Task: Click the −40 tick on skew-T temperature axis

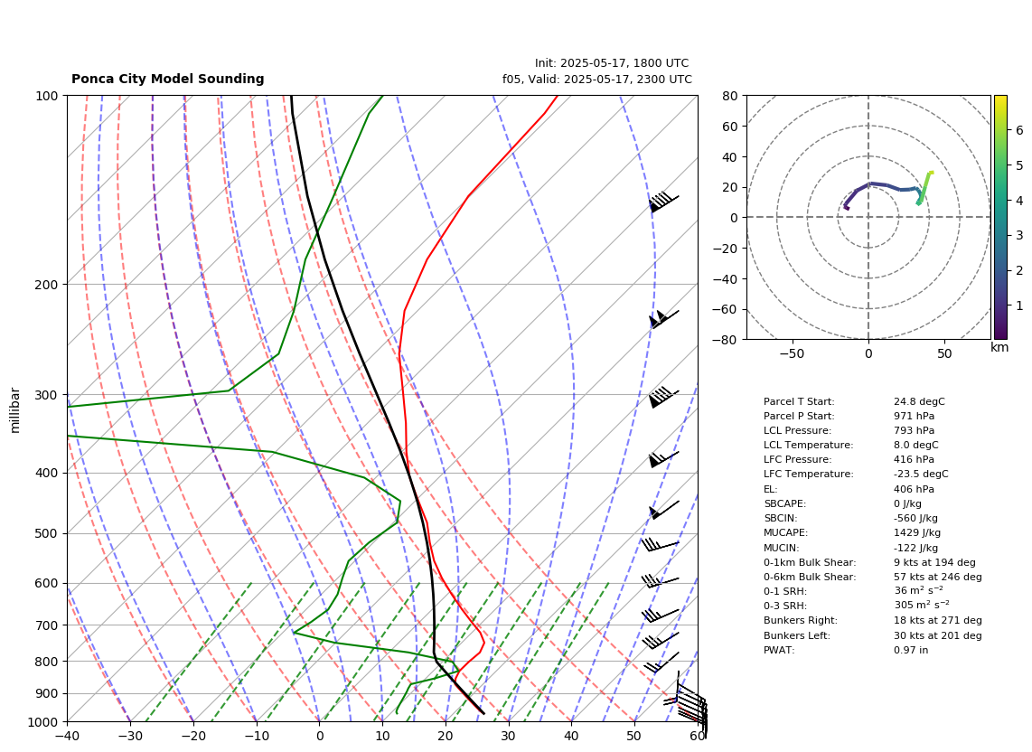Action: 67,736
